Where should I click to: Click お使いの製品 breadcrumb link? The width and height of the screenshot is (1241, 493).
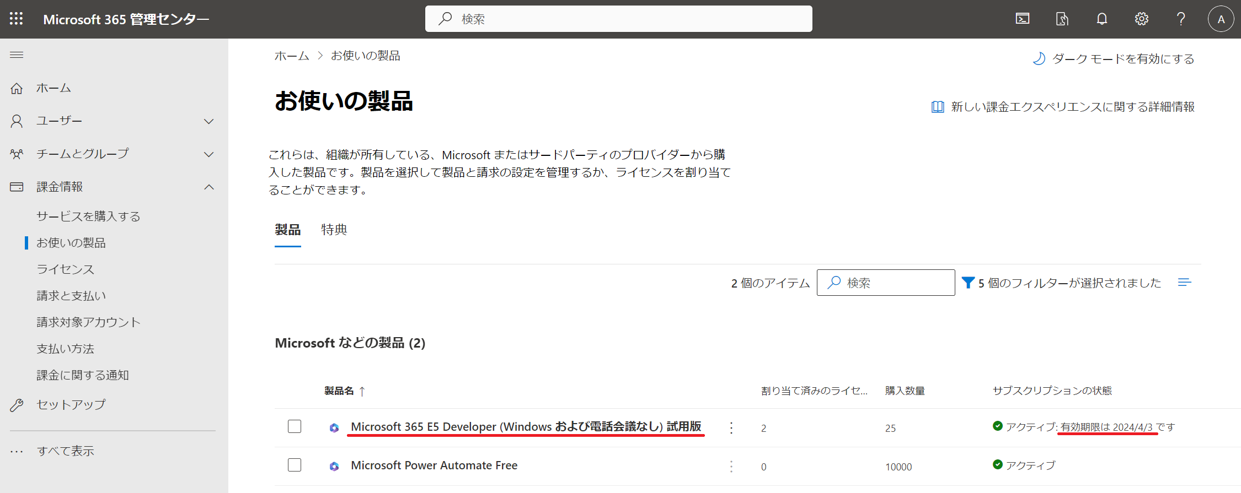click(365, 56)
